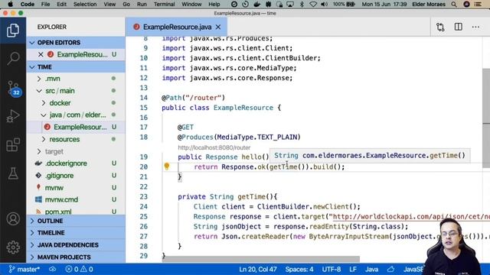Screen dimensions: 490x275
Task: Open More Actions ellipsis in editor
Action: (475, 27)
